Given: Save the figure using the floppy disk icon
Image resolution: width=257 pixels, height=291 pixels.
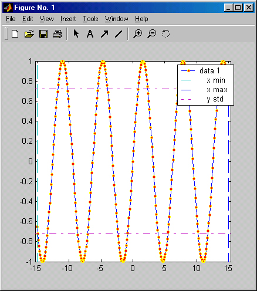Looking at the screenshot, I should point(43,34).
